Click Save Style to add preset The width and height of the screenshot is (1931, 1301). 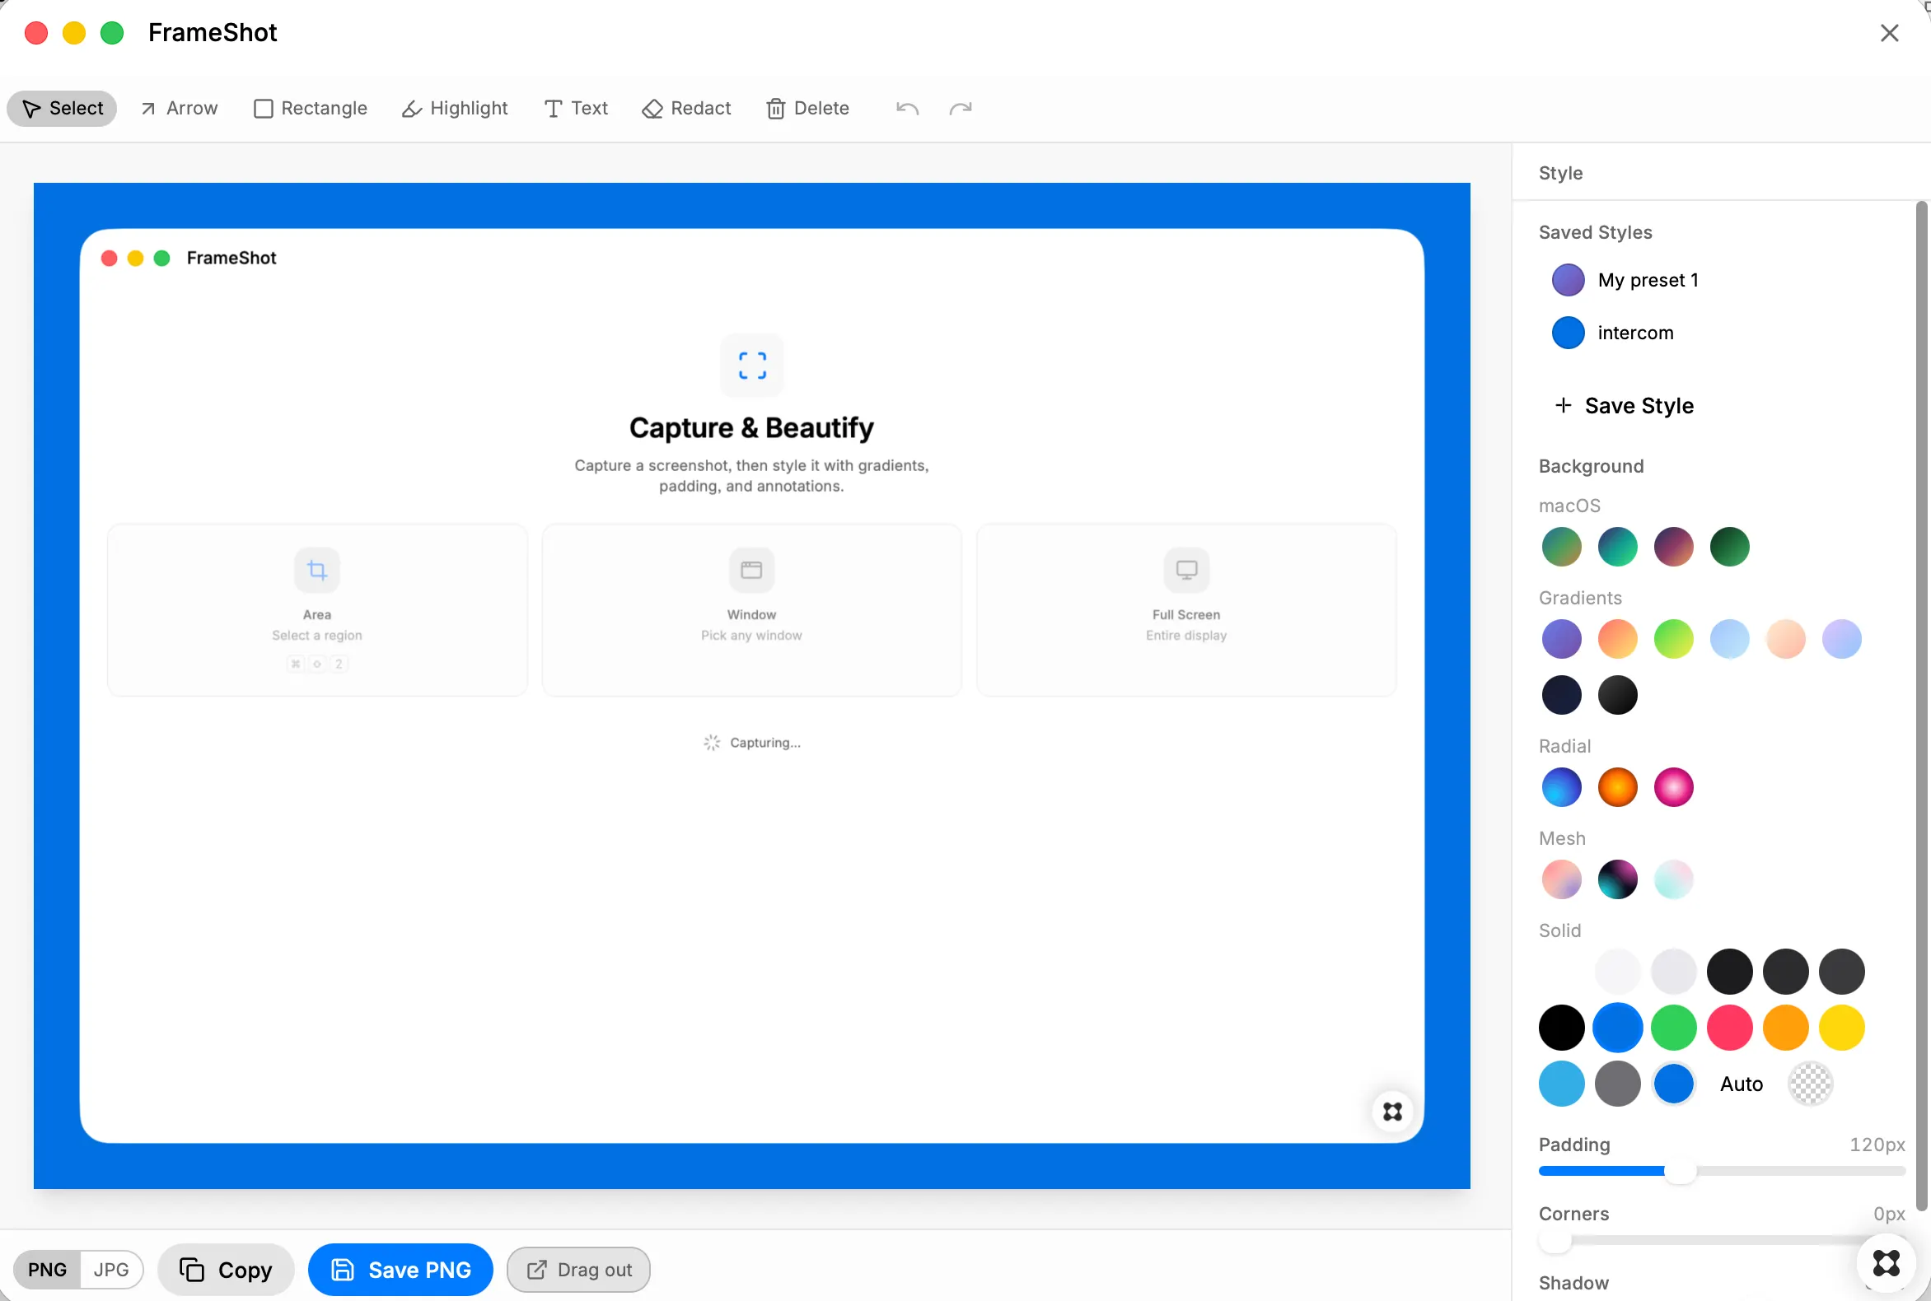pos(1625,406)
